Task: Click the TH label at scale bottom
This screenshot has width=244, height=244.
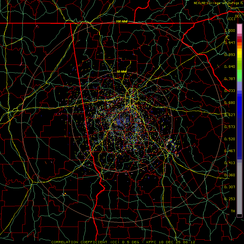Action: point(233,211)
